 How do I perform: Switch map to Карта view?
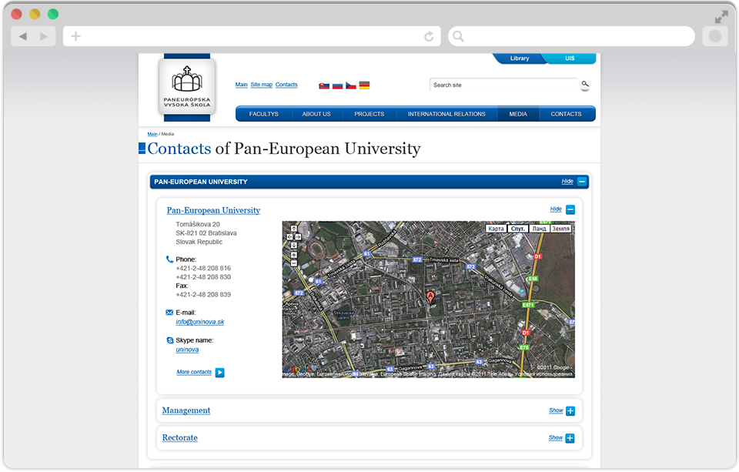coord(497,229)
